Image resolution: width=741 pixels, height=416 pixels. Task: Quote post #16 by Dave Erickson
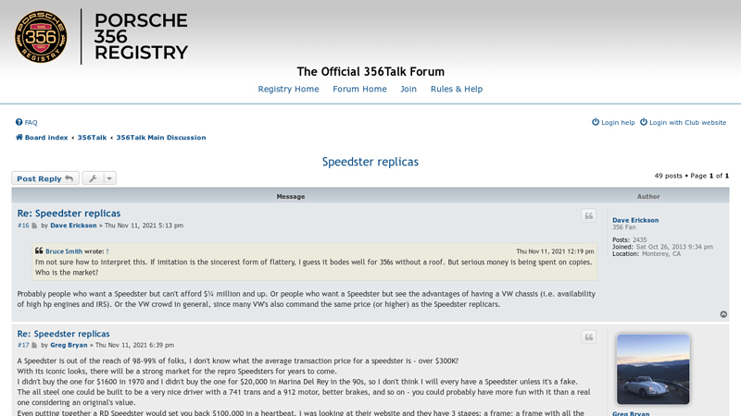pos(589,216)
